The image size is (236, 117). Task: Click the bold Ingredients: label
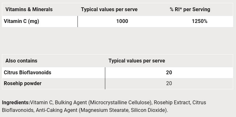click(16, 103)
